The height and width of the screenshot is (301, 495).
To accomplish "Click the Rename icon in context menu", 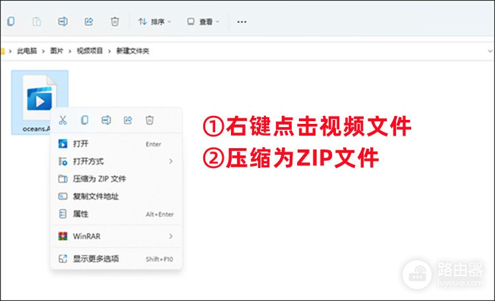I will pos(106,120).
